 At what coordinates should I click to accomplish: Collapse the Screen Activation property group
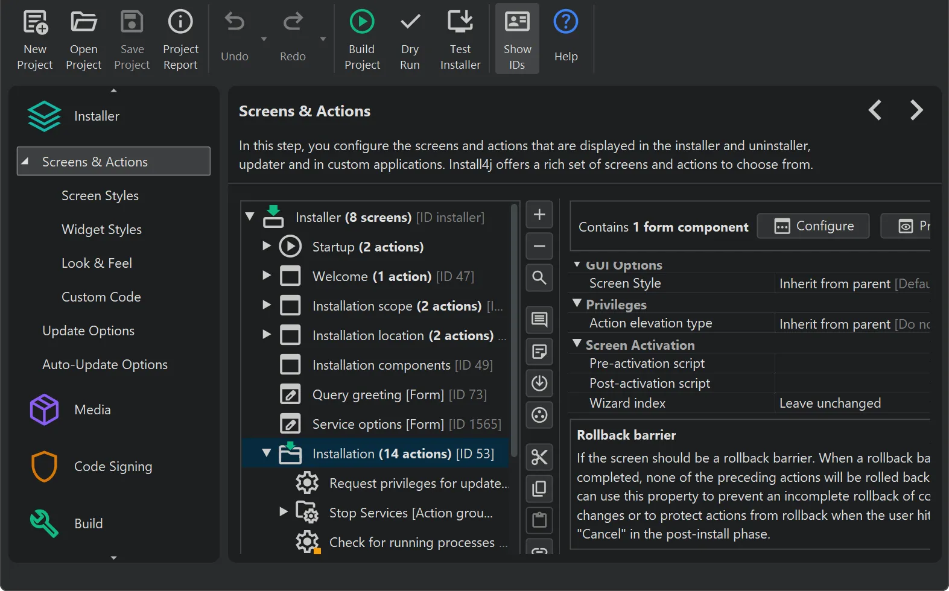[x=577, y=344]
